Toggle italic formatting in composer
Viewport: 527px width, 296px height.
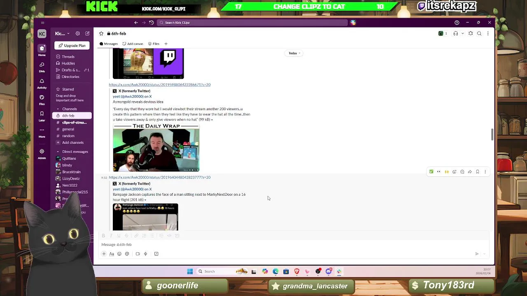(111, 236)
